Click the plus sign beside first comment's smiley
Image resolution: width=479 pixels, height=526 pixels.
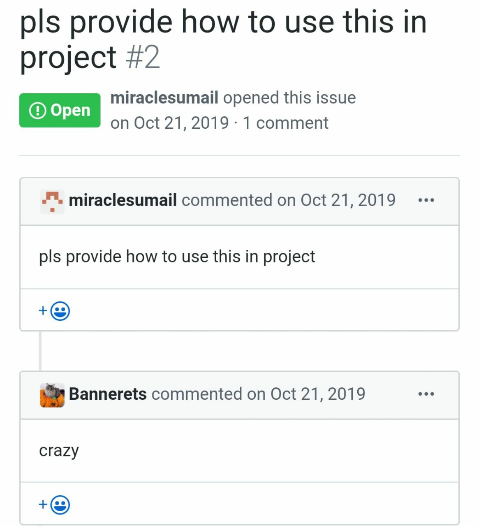(x=43, y=311)
